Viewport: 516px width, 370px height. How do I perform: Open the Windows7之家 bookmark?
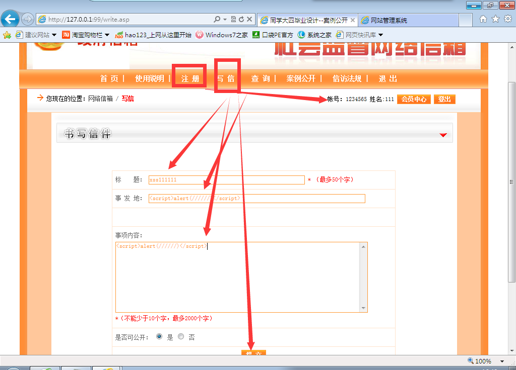click(222, 35)
